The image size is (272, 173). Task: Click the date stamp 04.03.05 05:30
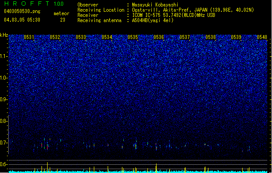point(22,20)
